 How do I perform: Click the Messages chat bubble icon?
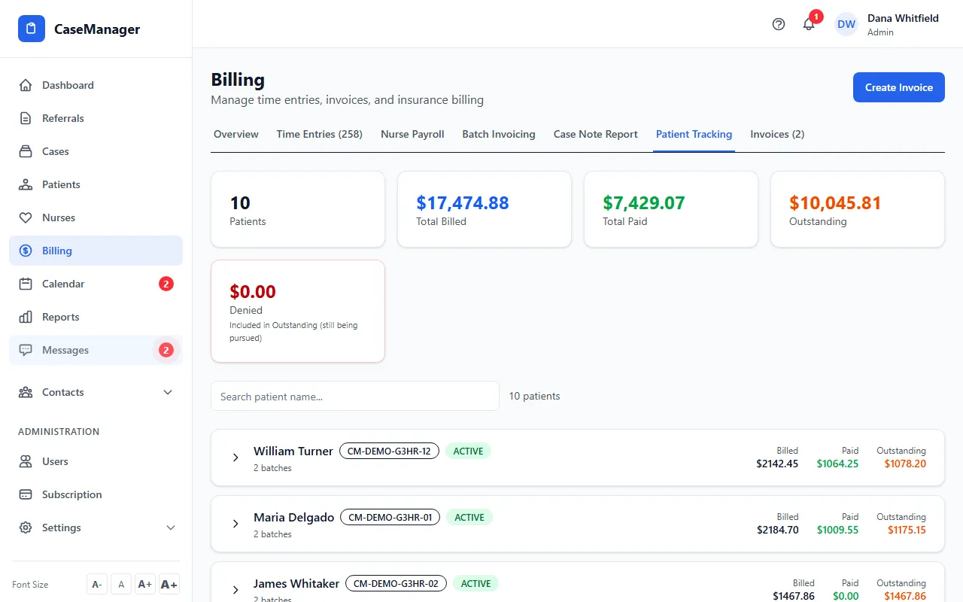pyautogui.click(x=26, y=350)
